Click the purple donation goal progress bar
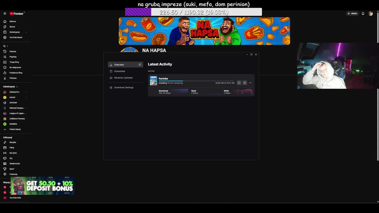This screenshot has width=379, height=213. (x=193, y=12)
